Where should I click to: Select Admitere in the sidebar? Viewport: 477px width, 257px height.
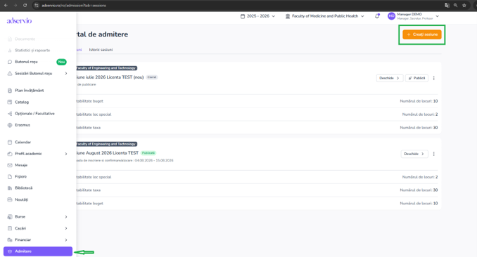pyautogui.click(x=38, y=251)
